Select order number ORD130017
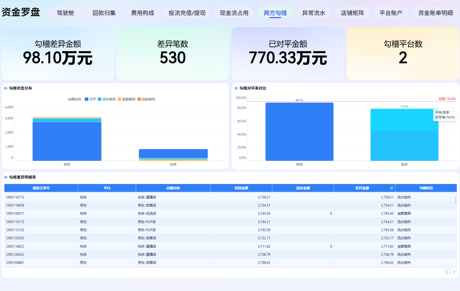The width and height of the screenshot is (460, 291). click(x=15, y=214)
